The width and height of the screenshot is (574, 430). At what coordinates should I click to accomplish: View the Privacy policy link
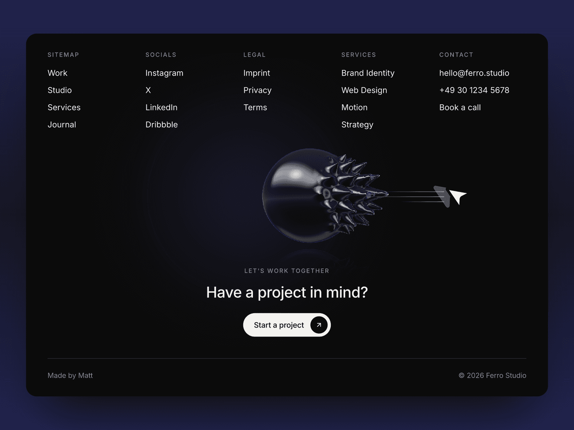pos(257,90)
